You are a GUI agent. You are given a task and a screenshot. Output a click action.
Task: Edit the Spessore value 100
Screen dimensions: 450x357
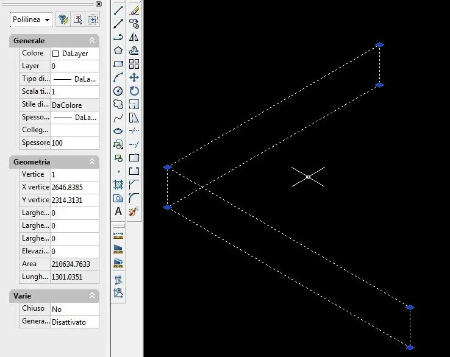point(74,143)
